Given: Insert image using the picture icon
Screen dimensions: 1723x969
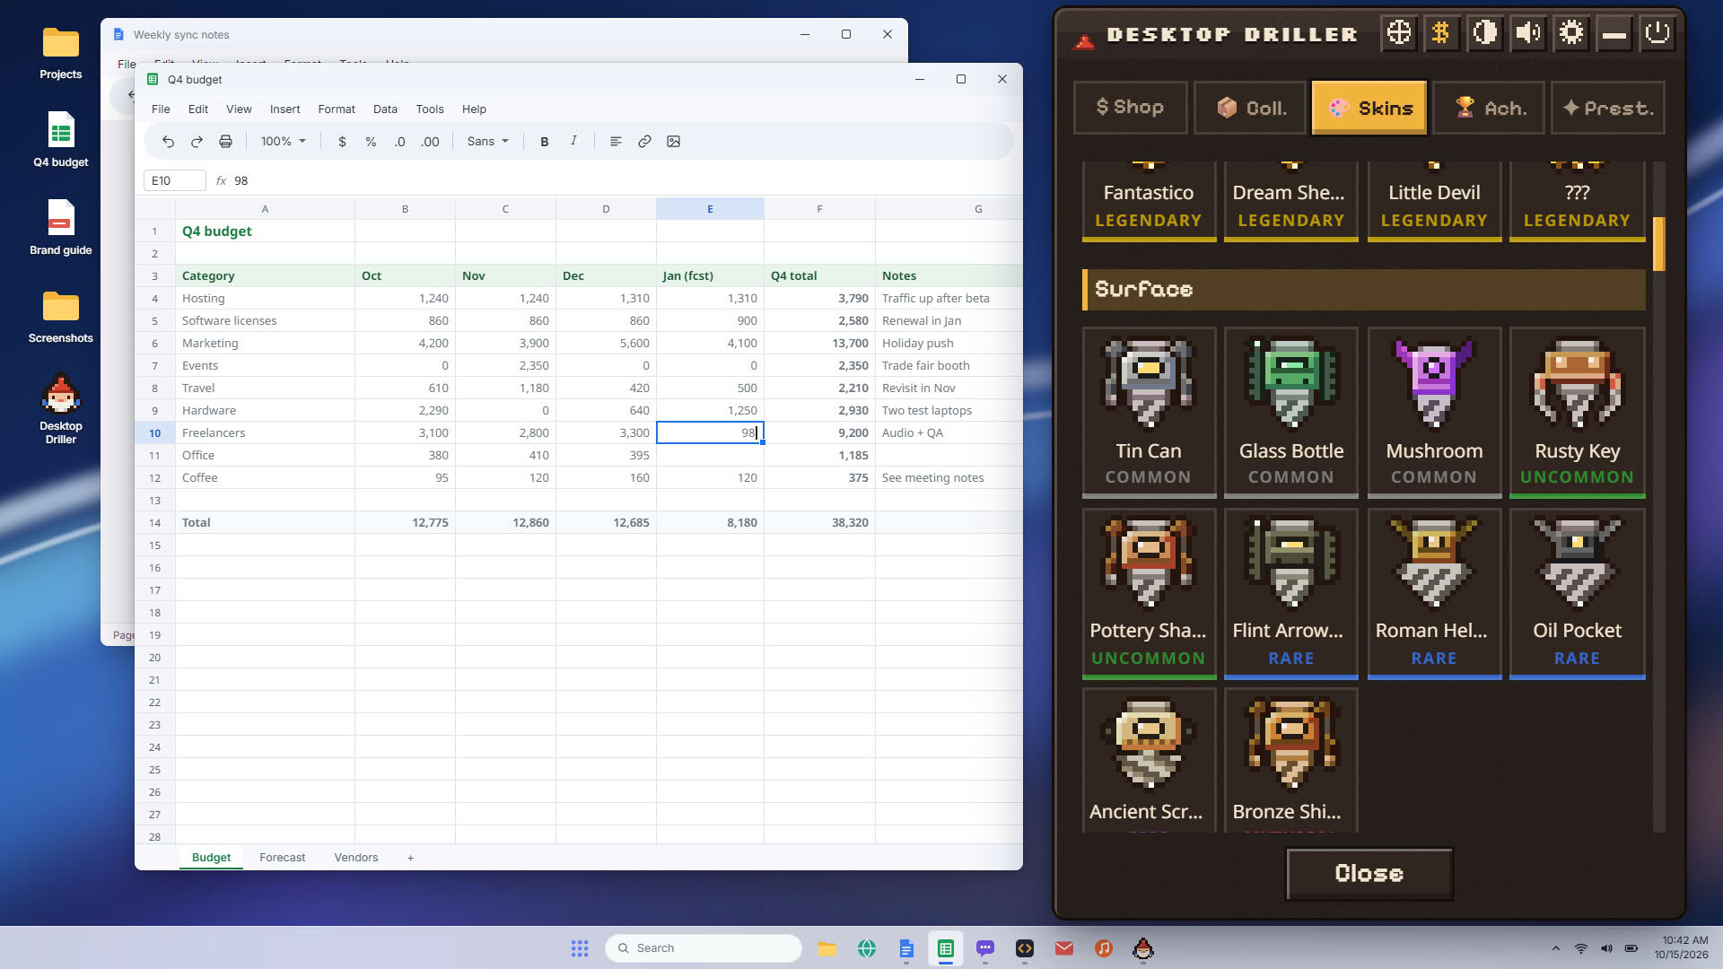Looking at the screenshot, I should [673, 142].
